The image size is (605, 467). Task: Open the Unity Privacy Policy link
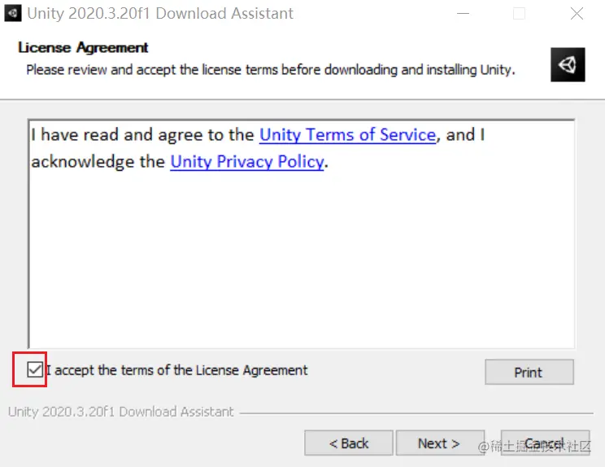tap(246, 162)
